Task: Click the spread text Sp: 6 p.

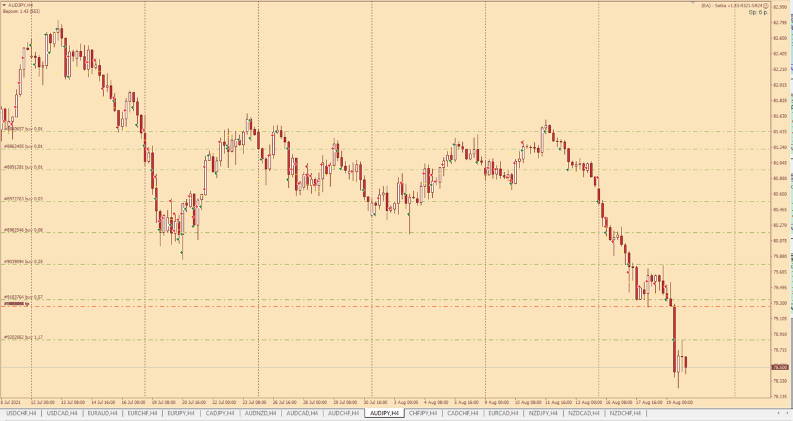Action: 758,12
